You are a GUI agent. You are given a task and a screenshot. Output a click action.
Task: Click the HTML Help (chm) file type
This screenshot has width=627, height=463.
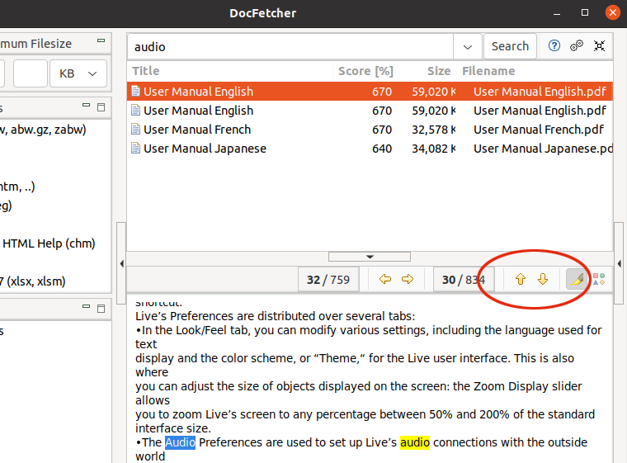[49, 243]
